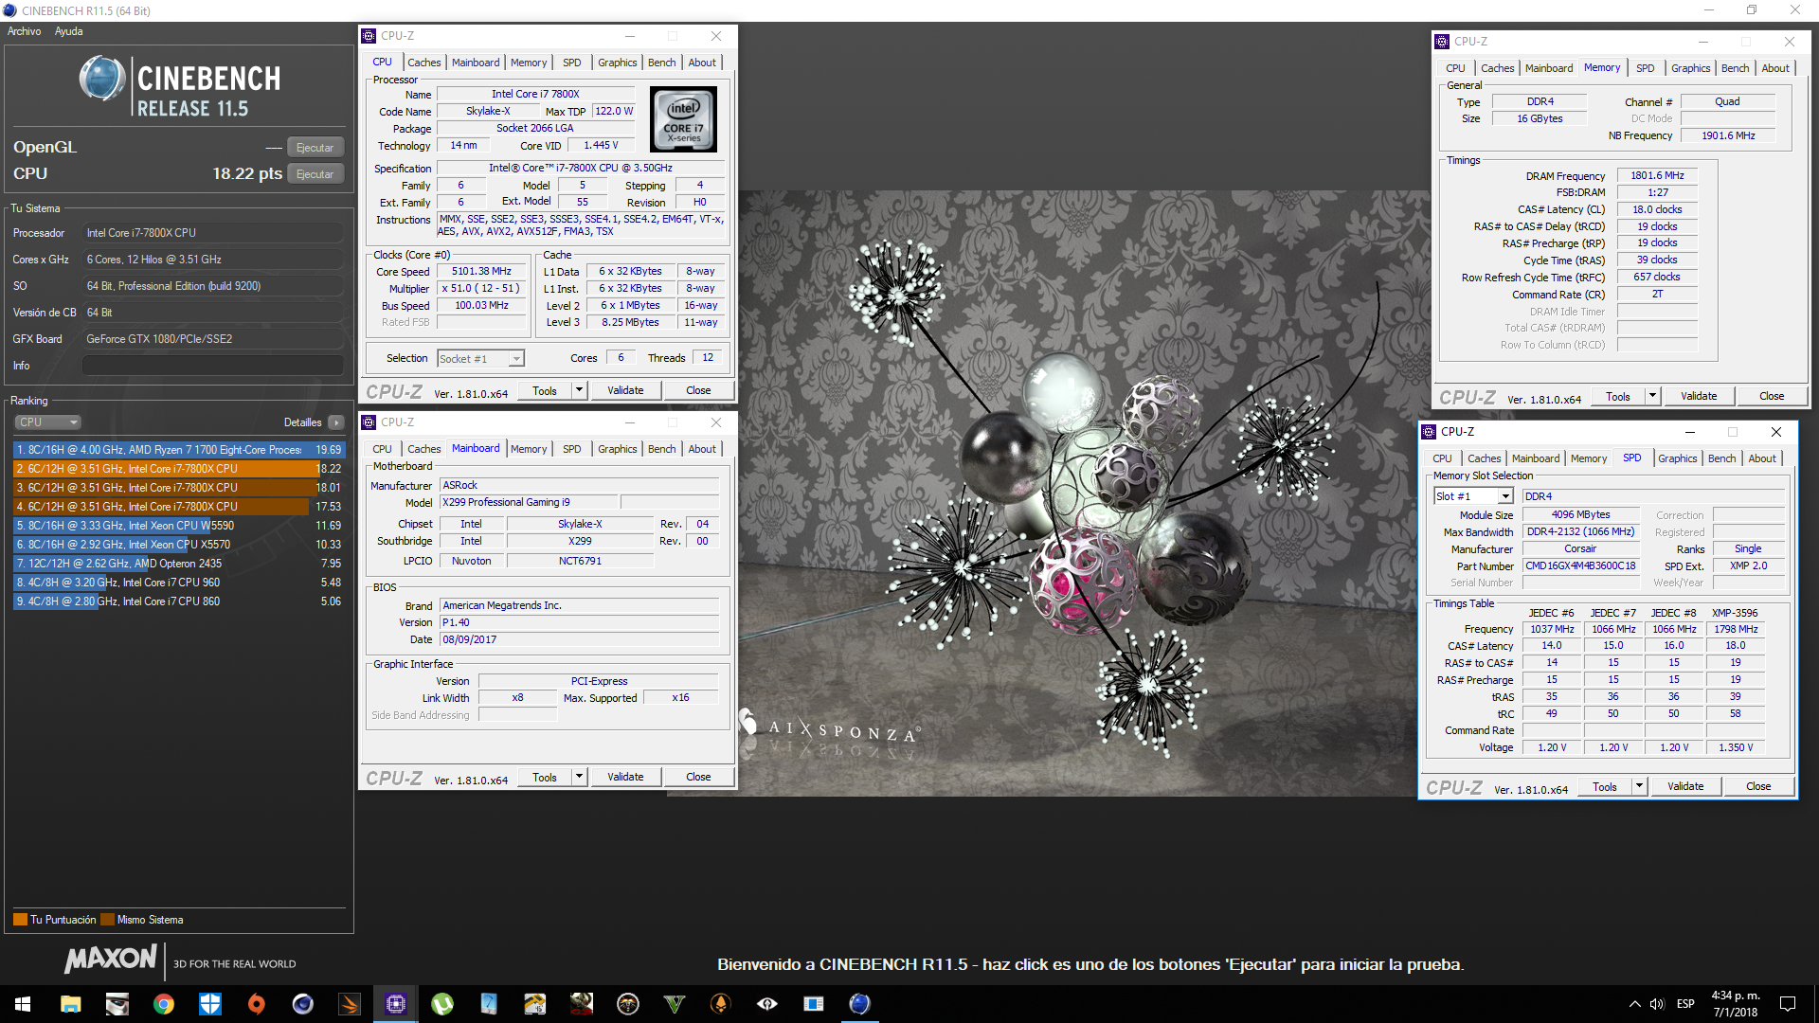The width and height of the screenshot is (1819, 1023).
Task: Select About tab in the SPD CPU-Z window
Action: point(1762,458)
